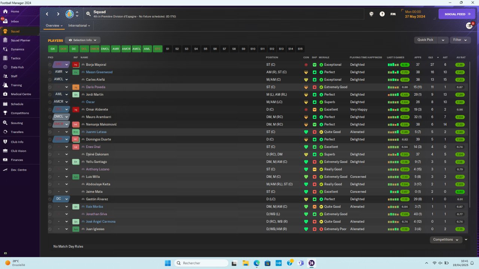Open Club Info in the sidebar
This screenshot has height=269, width=479.
[17, 142]
